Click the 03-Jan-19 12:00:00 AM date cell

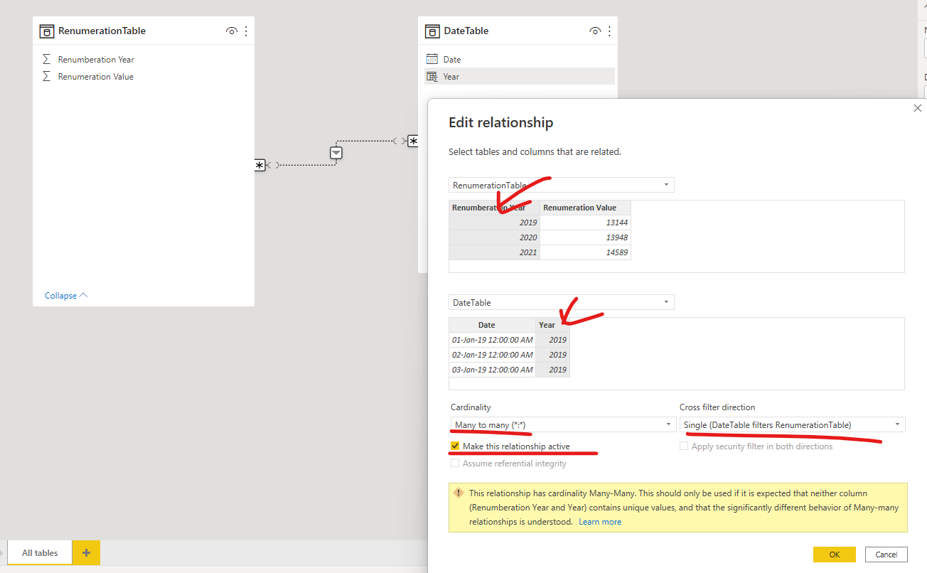pos(492,370)
